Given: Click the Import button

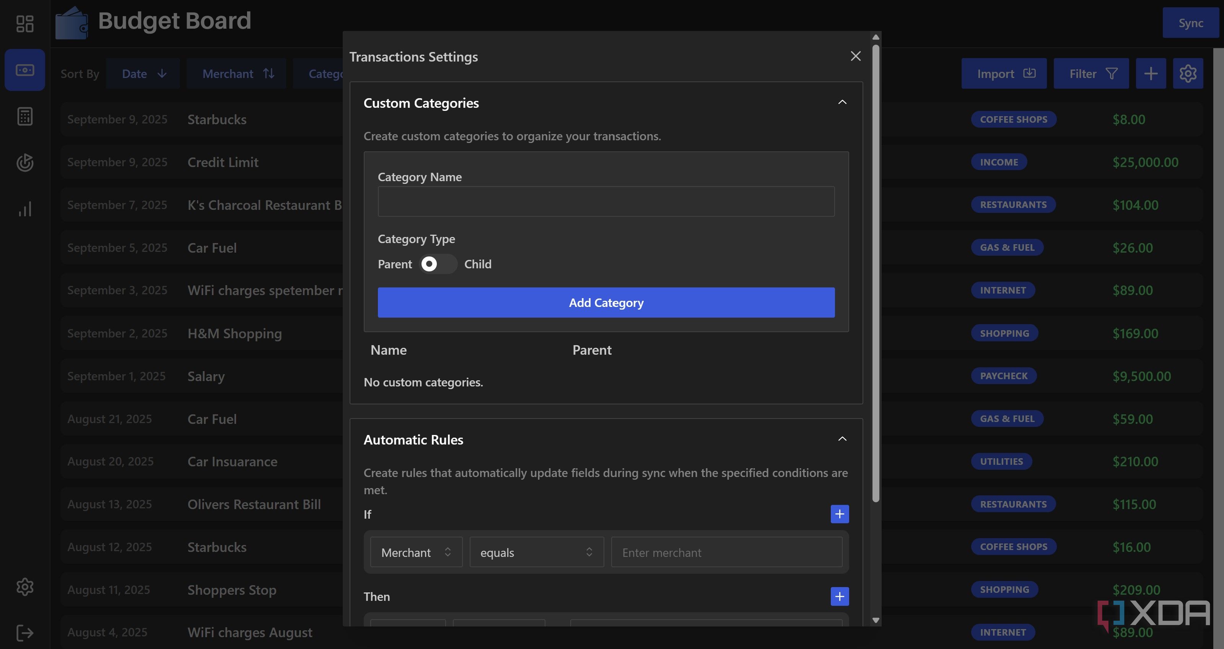Looking at the screenshot, I should (1004, 74).
